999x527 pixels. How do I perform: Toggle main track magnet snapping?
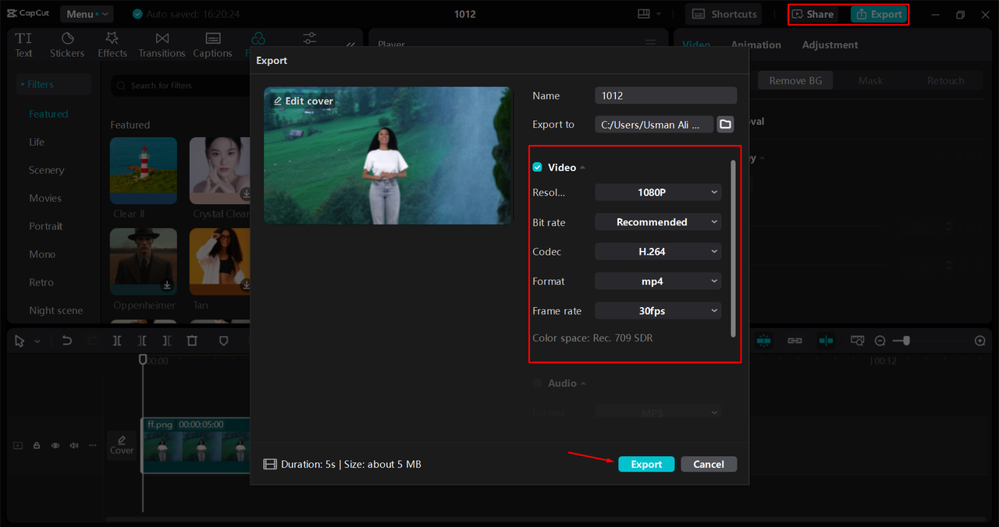763,341
